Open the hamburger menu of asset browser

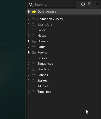97,4
